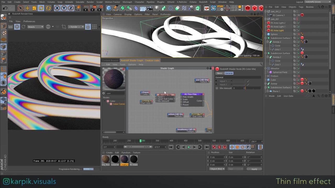Expand the Sweep object in hierarchy
The height and width of the screenshot is (188, 335).
pos(265,84)
